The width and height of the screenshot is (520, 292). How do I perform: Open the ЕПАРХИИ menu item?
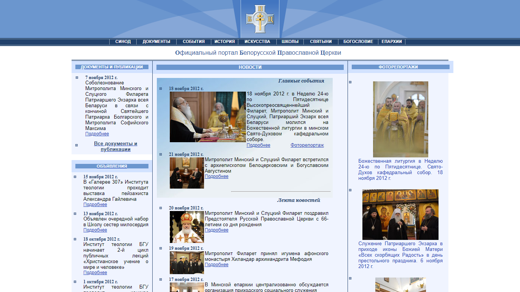(x=392, y=42)
